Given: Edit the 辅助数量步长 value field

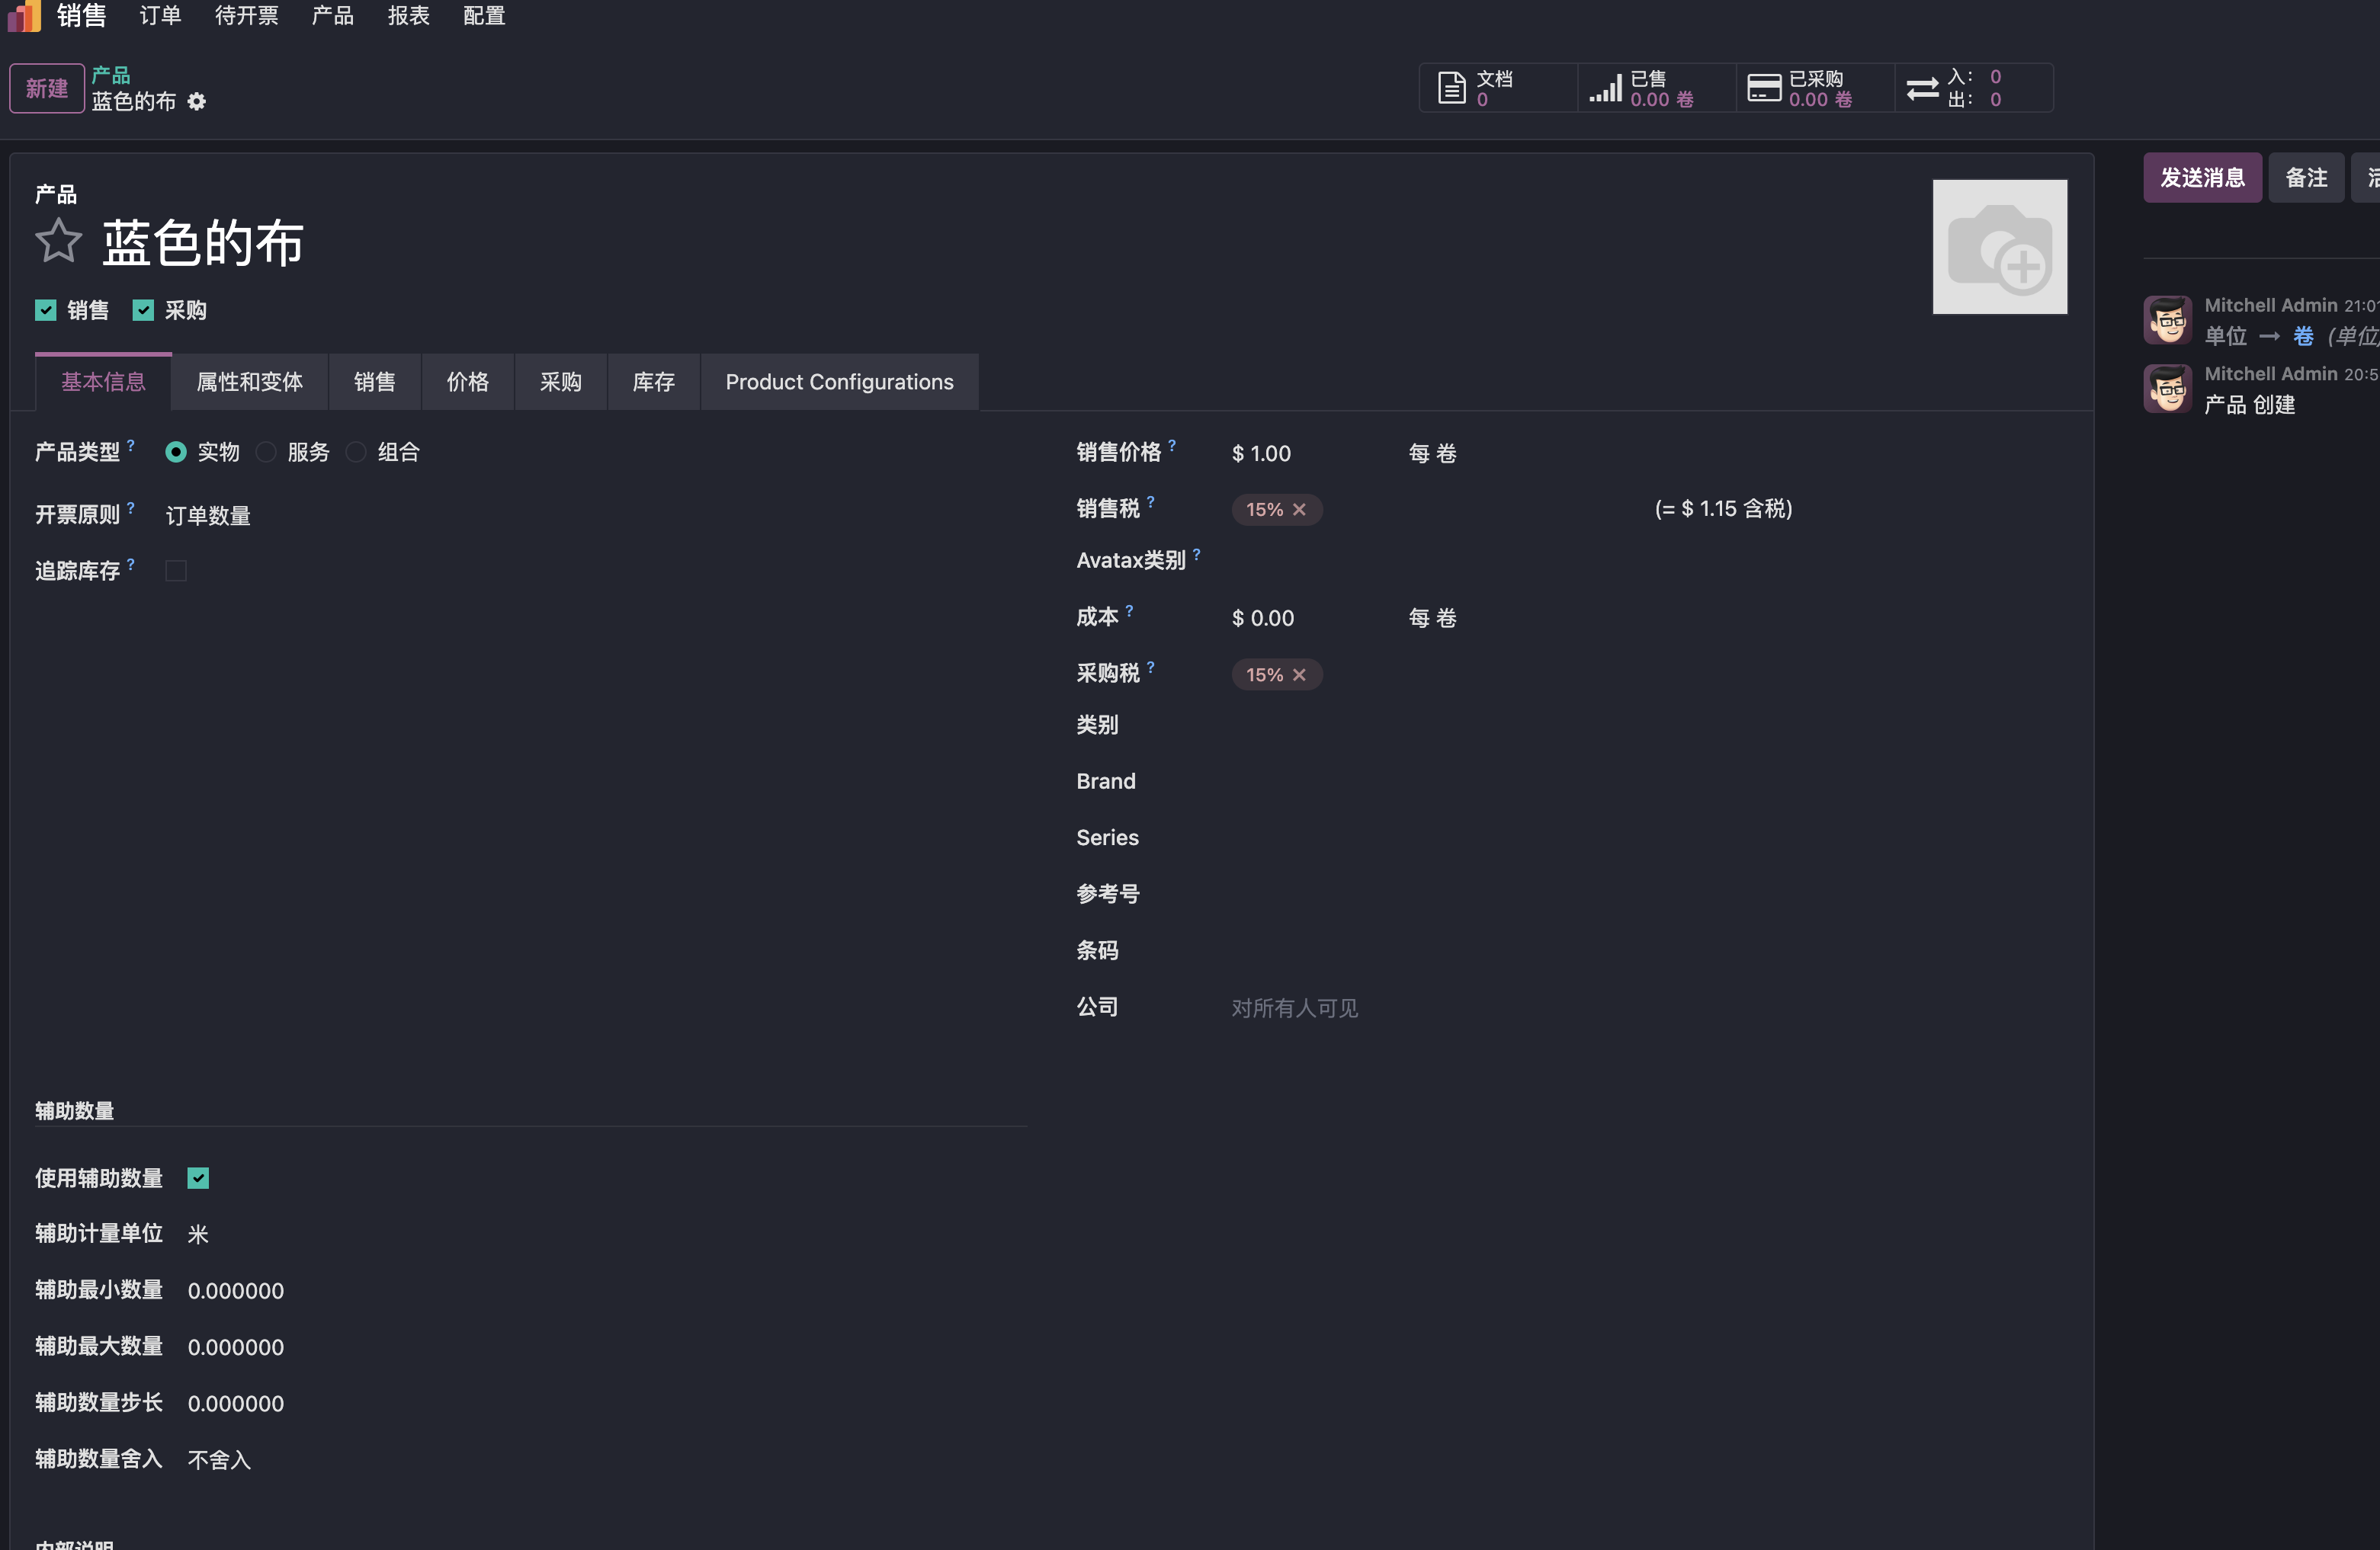Looking at the screenshot, I should 606,1404.
